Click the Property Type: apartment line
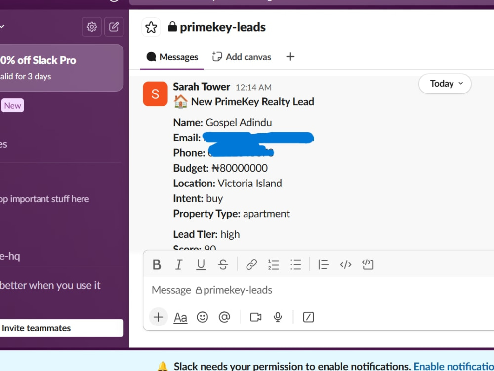Image resolution: width=494 pixels, height=371 pixels. [x=231, y=214]
